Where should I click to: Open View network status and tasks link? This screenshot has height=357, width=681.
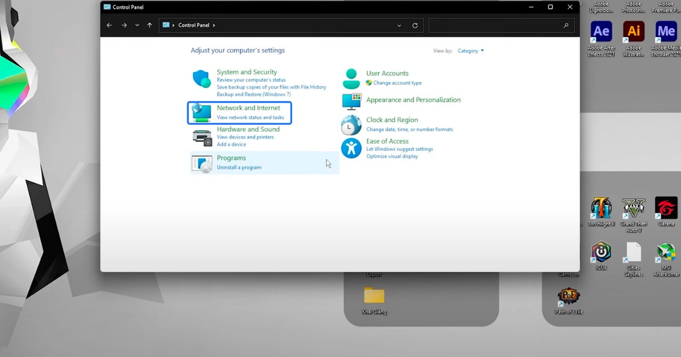click(x=250, y=118)
